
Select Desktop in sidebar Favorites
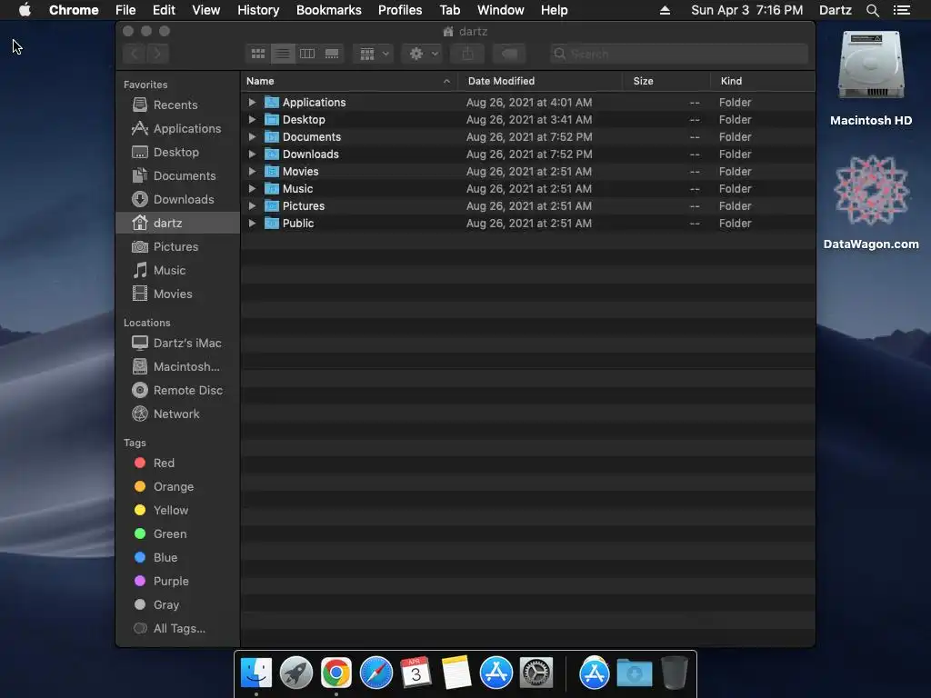177,152
